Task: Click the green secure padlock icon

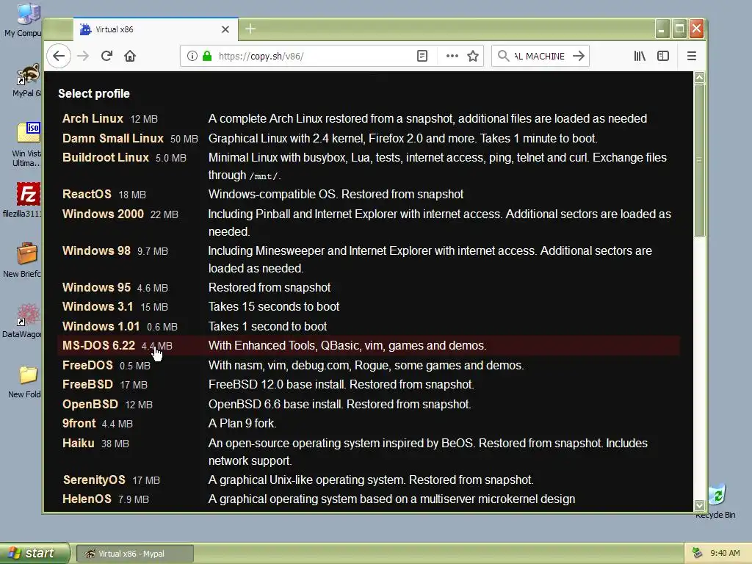Action: (207, 56)
